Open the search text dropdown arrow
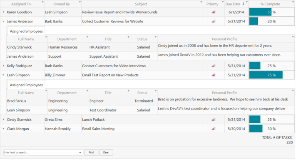296x166 pixels. (80, 153)
